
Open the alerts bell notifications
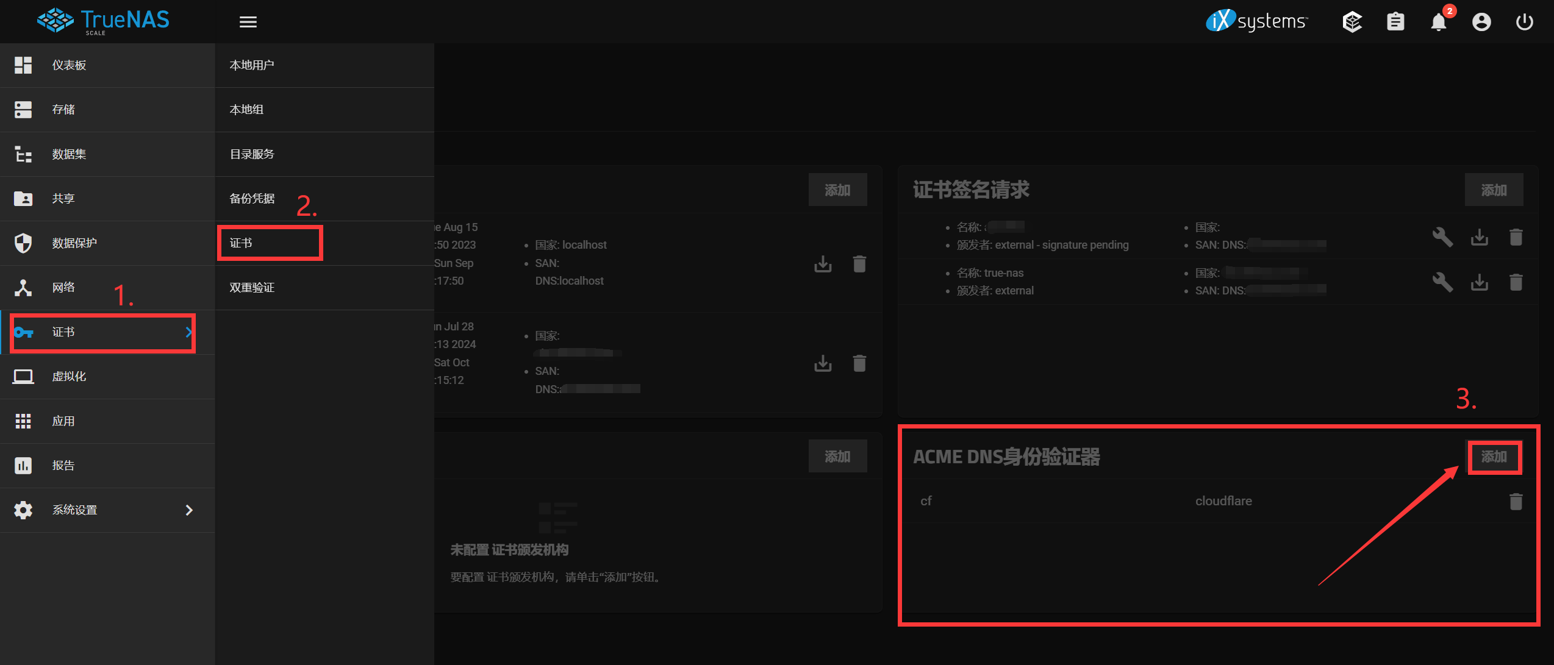tap(1438, 22)
